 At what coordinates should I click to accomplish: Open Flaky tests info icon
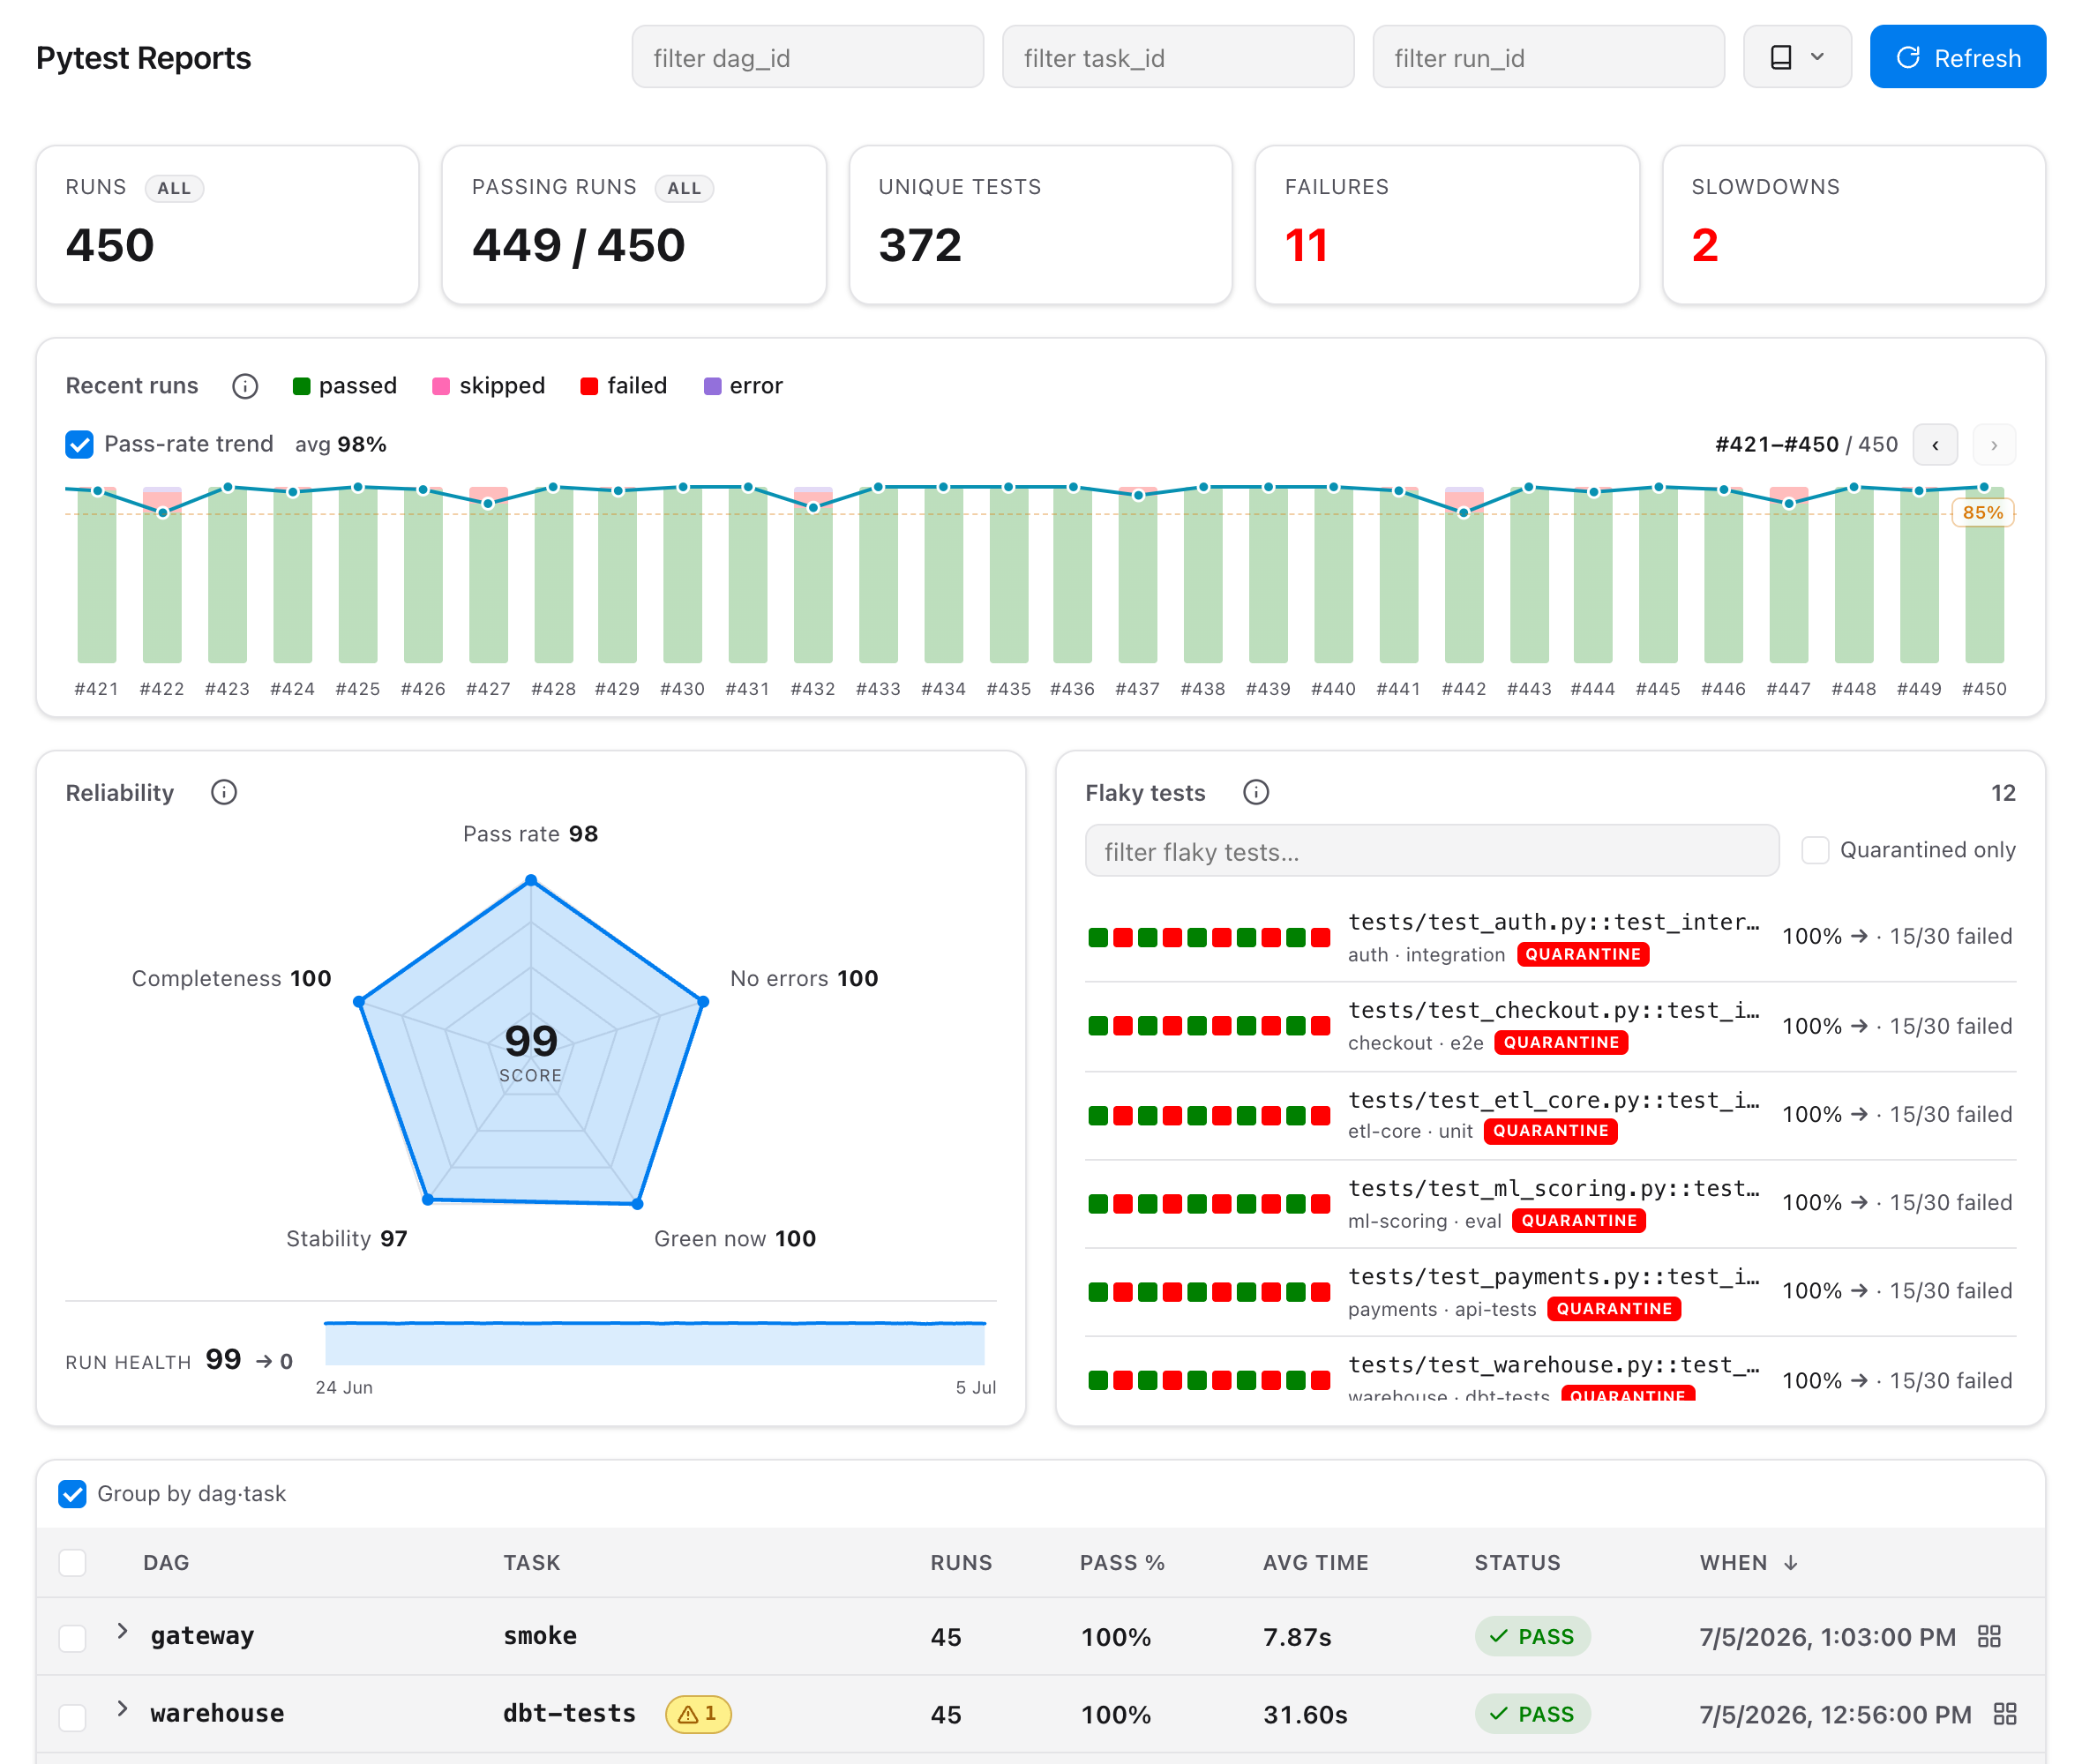coord(1256,792)
